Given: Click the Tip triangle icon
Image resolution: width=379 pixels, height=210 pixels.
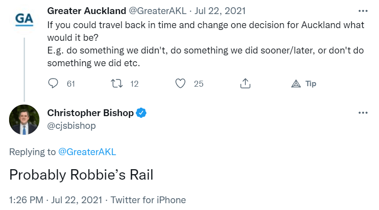Looking at the screenshot, I should coord(296,83).
